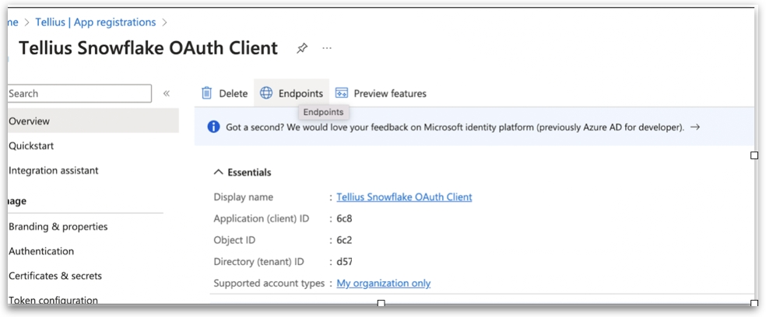Pin the app registration page
Screen dimensions: 766x317
coord(302,48)
